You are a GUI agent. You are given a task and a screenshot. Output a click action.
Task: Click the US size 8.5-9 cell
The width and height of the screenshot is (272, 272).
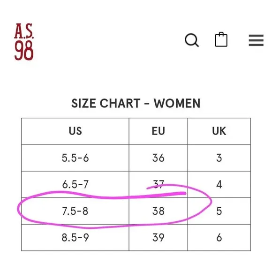coord(75,237)
